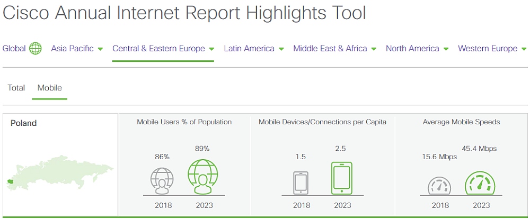Open the North America region menu
Viewport: 530px width, 219px height.
coord(412,49)
